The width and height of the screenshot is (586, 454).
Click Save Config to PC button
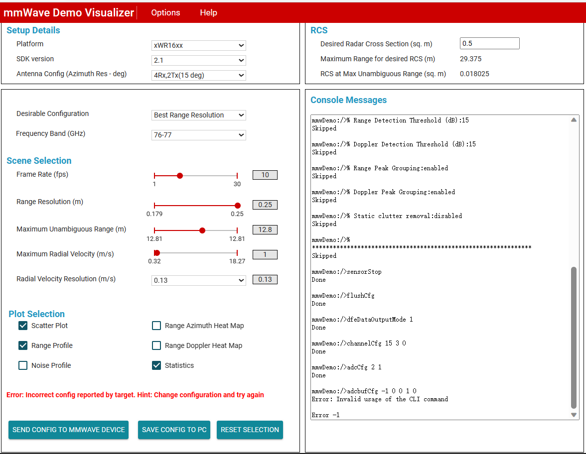click(x=174, y=430)
